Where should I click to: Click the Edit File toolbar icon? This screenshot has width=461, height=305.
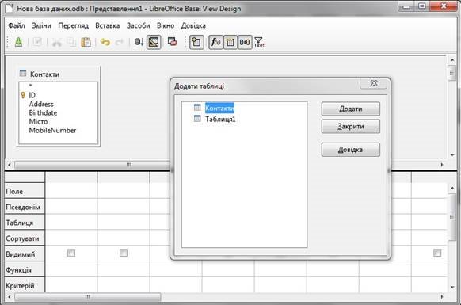tap(38, 42)
